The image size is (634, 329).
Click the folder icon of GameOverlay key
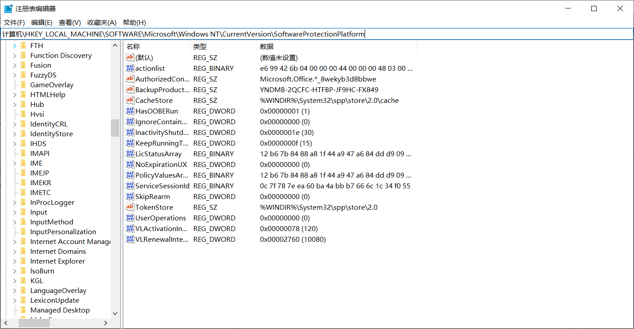[24, 85]
